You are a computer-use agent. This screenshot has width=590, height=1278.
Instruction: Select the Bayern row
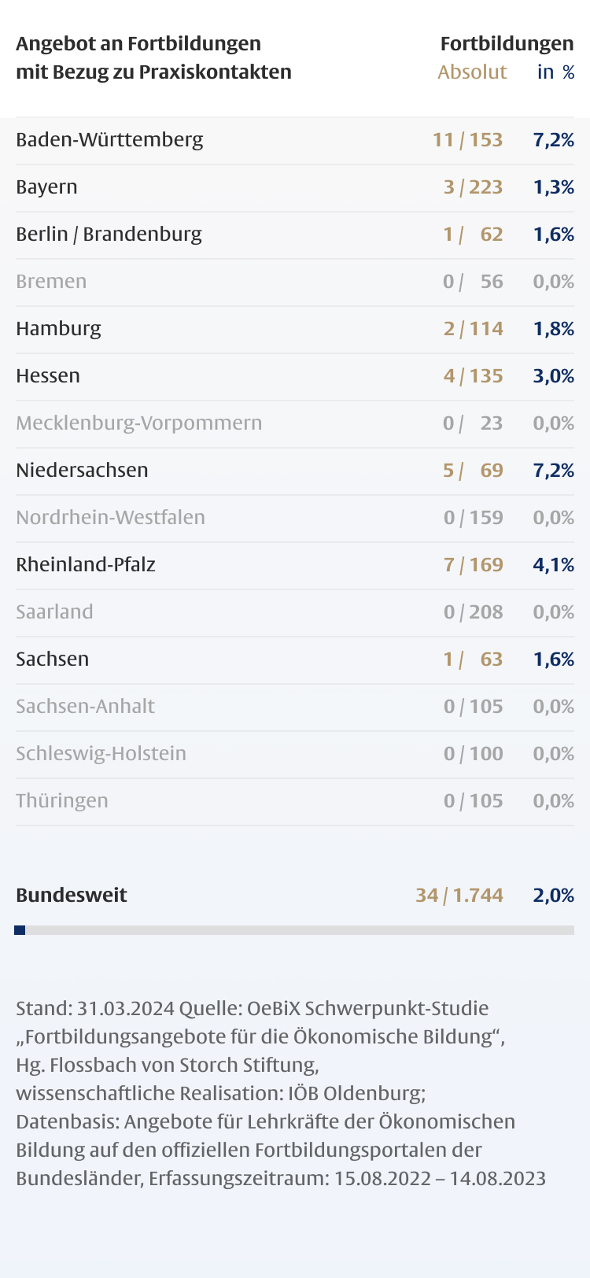point(46,187)
